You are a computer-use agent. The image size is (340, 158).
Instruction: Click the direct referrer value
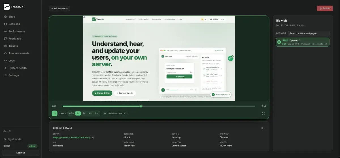[127, 137]
